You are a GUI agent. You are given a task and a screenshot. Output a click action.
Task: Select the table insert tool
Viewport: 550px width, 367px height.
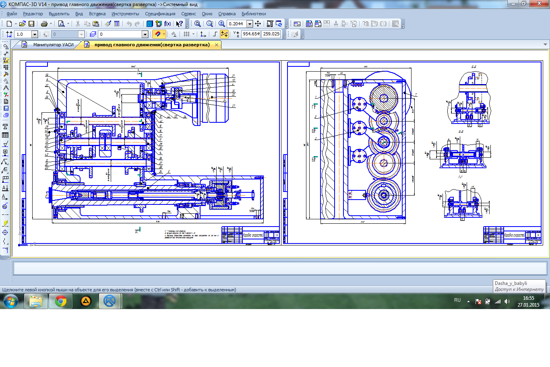5,135
